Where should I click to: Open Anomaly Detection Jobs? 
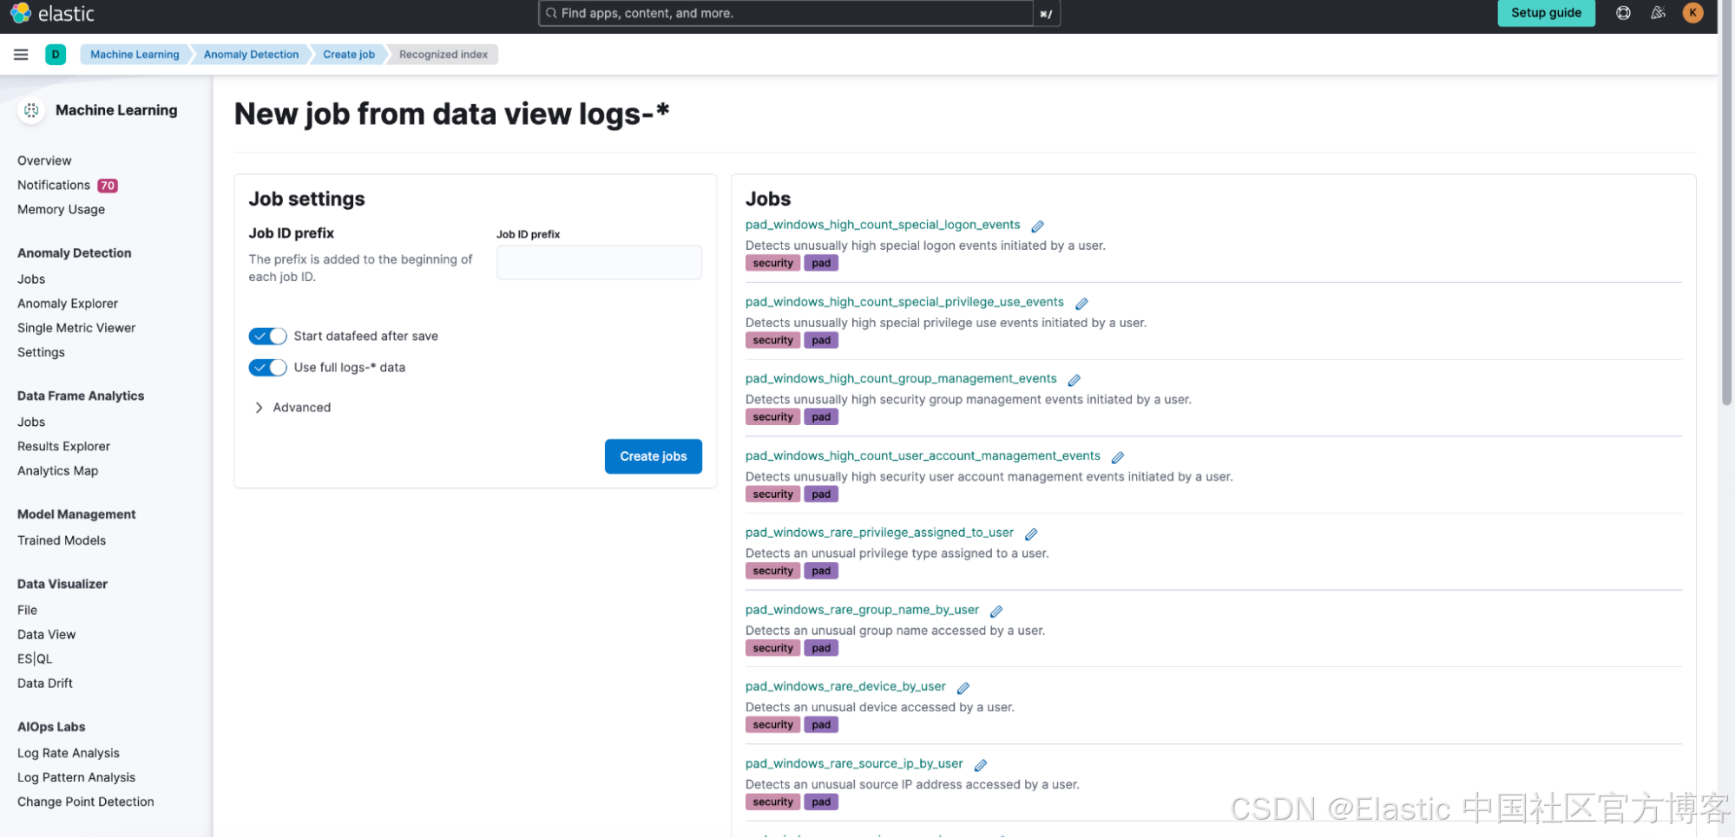pyautogui.click(x=31, y=279)
